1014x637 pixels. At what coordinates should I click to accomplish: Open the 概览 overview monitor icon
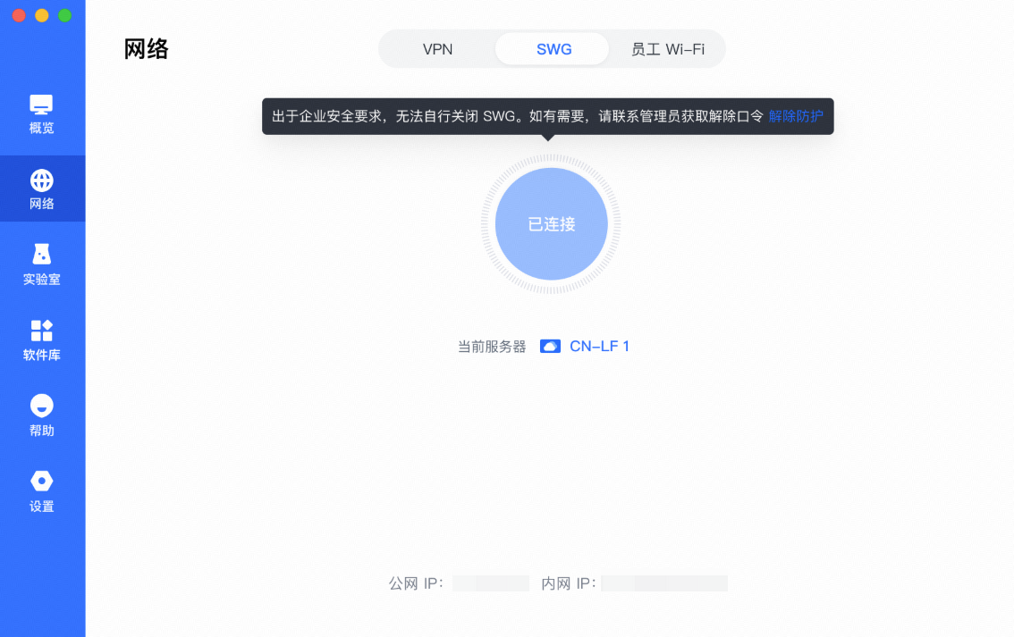(x=41, y=105)
